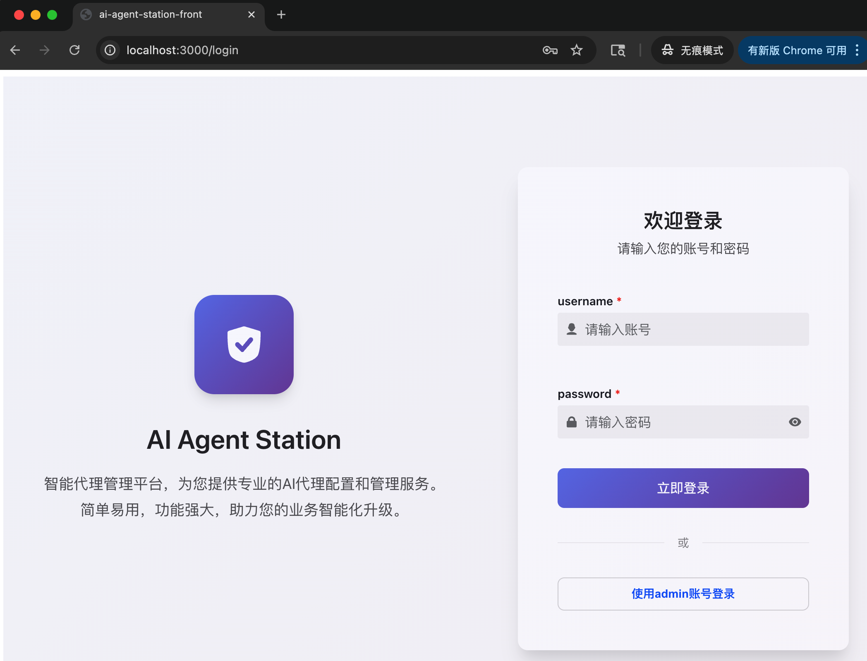Image resolution: width=867 pixels, height=661 pixels.
Task: Close the ai-agent-station-front tab
Action: pyautogui.click(x=251, y=15)
